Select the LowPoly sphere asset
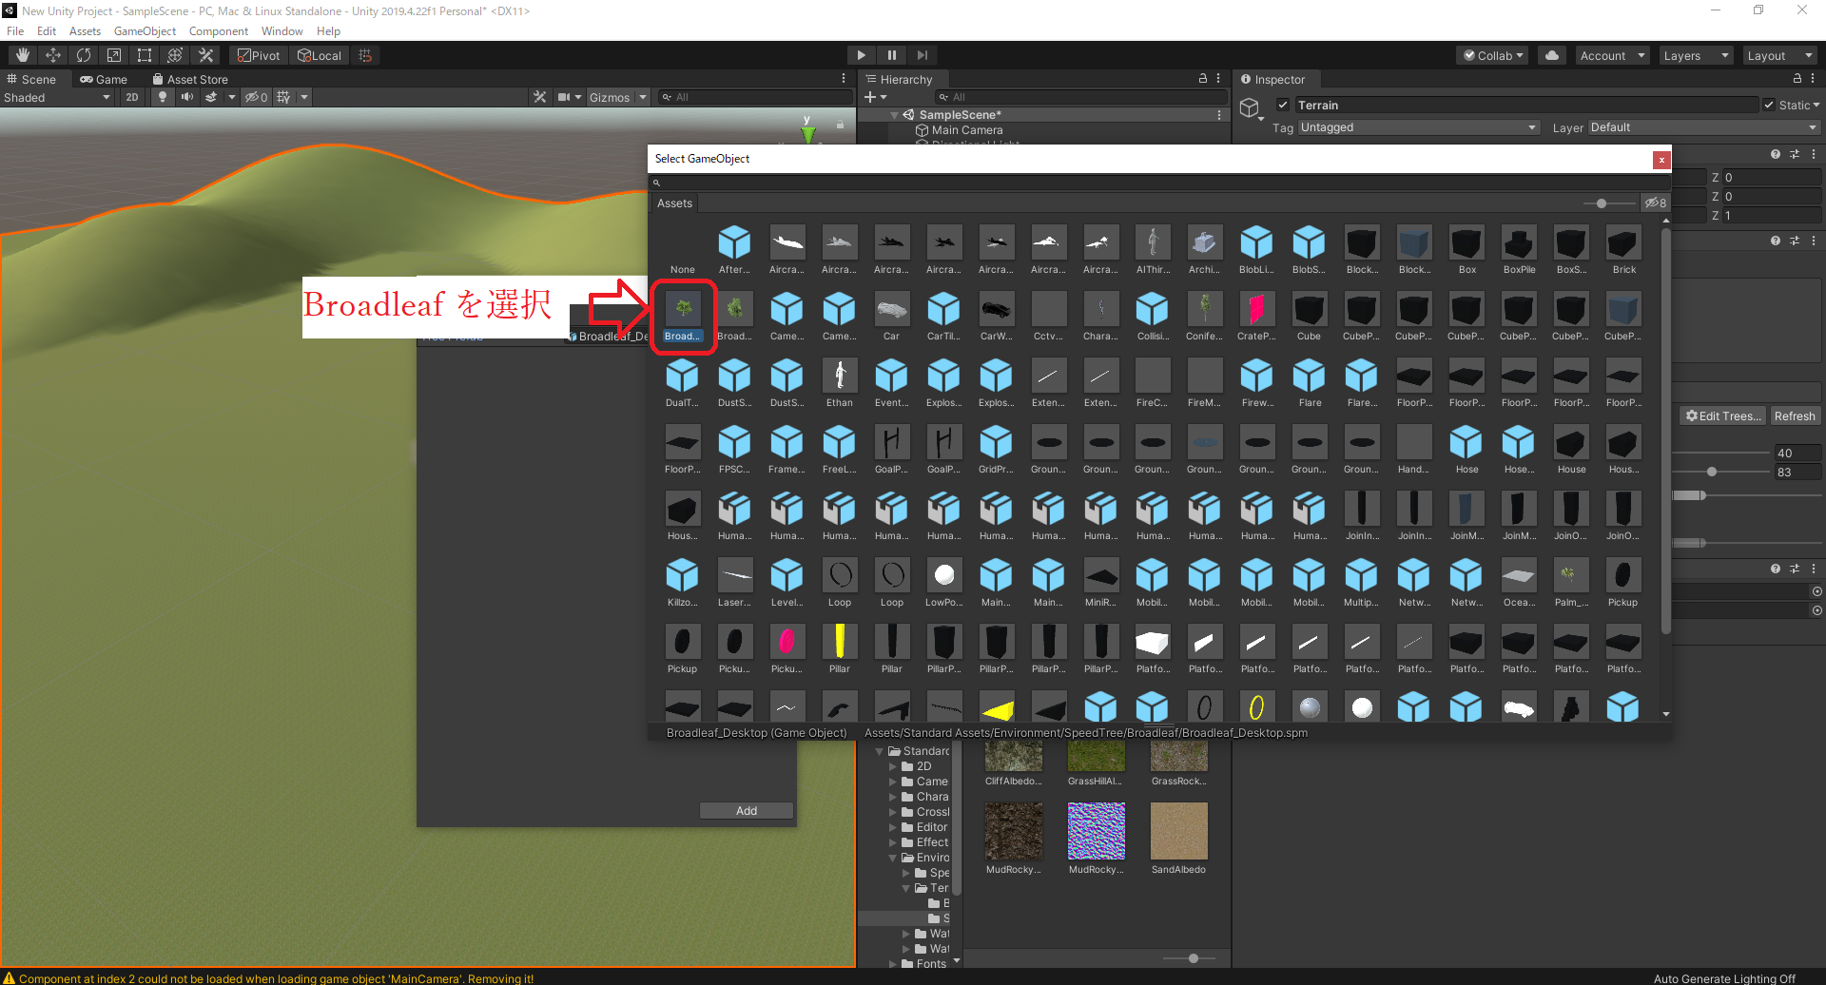 [943, 583]
